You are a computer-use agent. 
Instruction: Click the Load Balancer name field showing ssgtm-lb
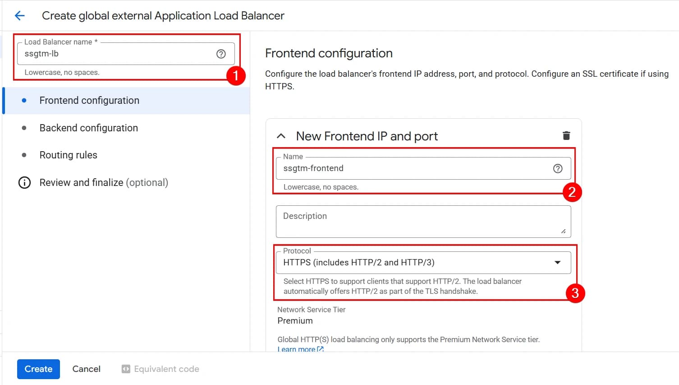click(x=117, y=54)
